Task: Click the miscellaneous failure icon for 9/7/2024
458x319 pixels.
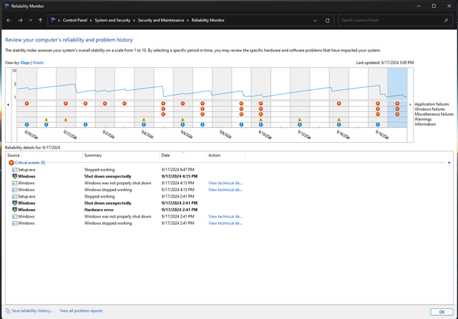Action: point(203,114)
